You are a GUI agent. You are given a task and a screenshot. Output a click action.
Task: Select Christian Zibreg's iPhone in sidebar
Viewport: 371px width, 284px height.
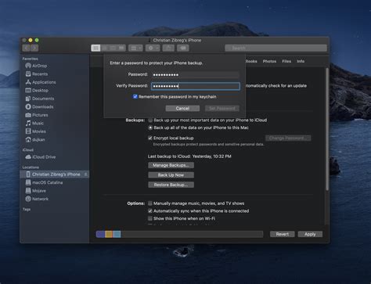click(x=54, y=174)
